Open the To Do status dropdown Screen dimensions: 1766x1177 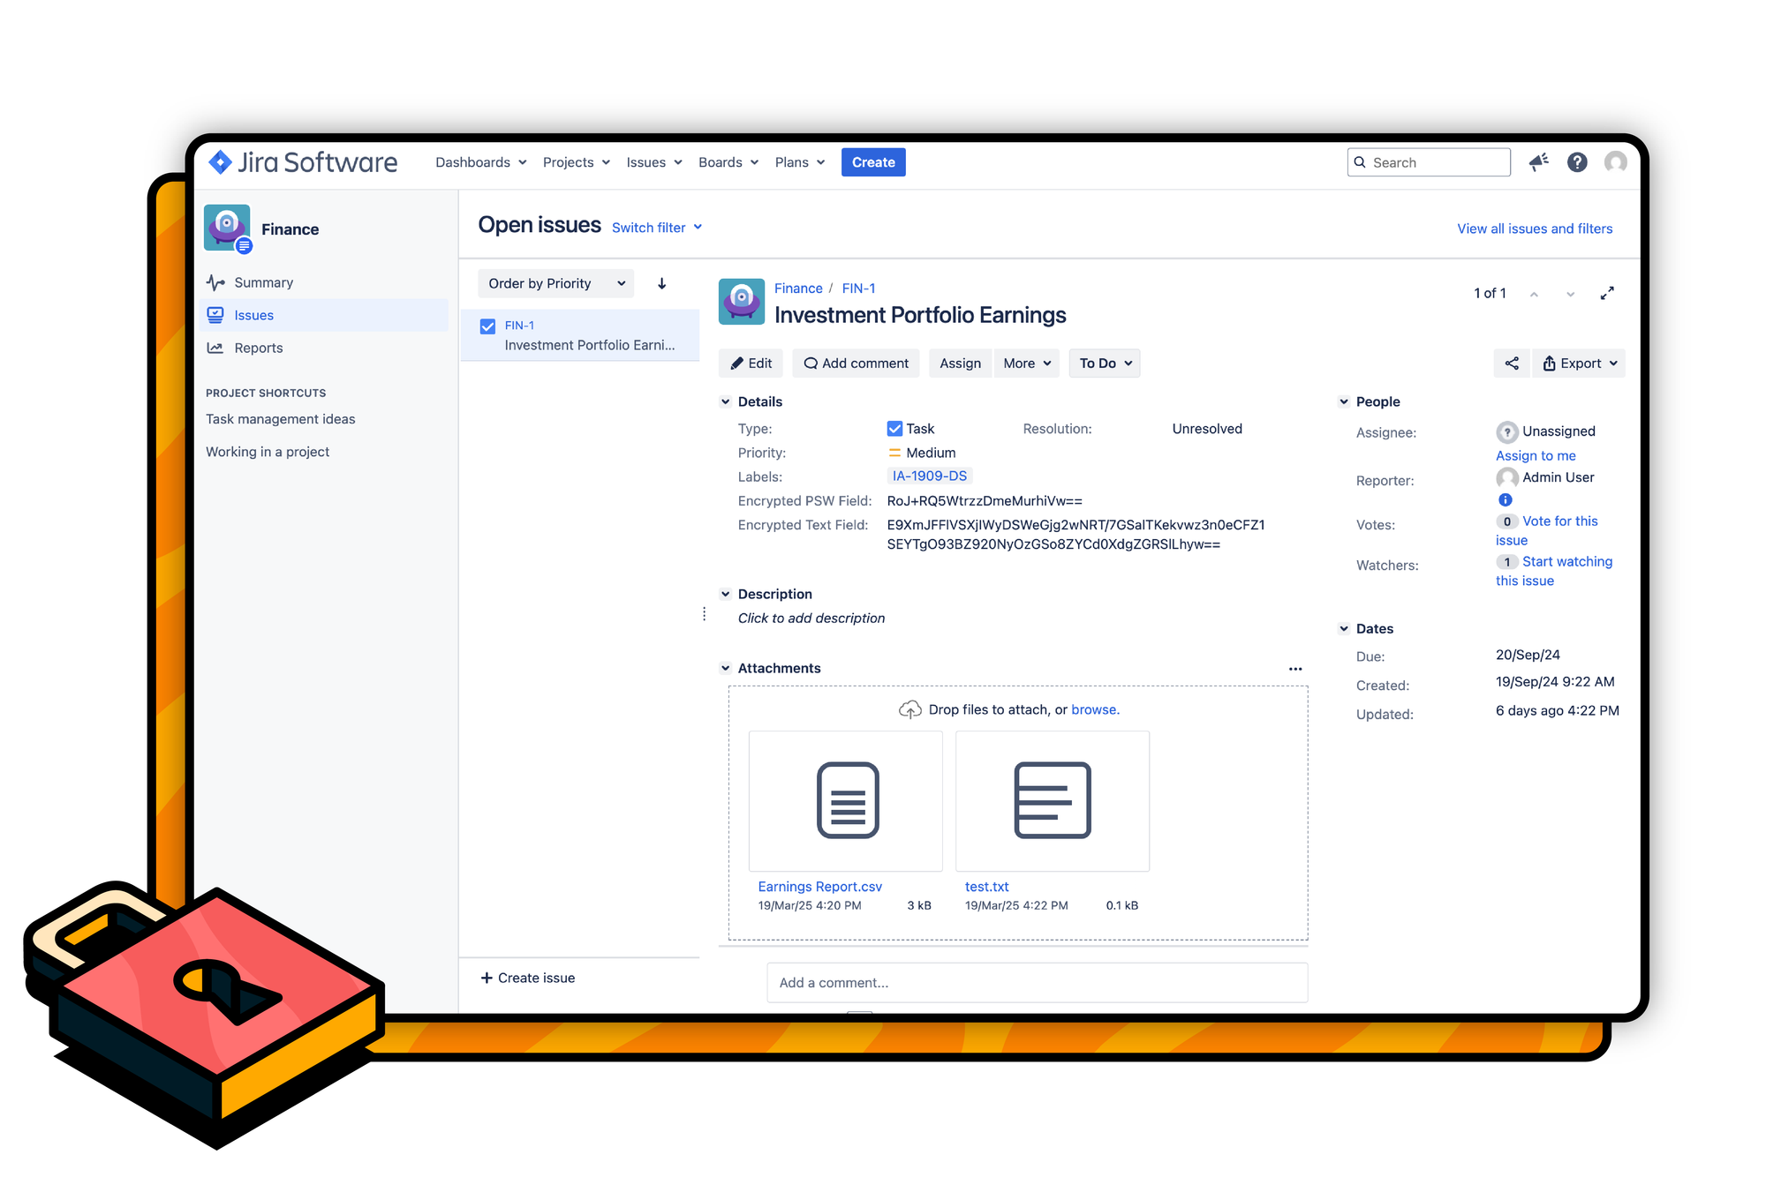pos(1104,364)
